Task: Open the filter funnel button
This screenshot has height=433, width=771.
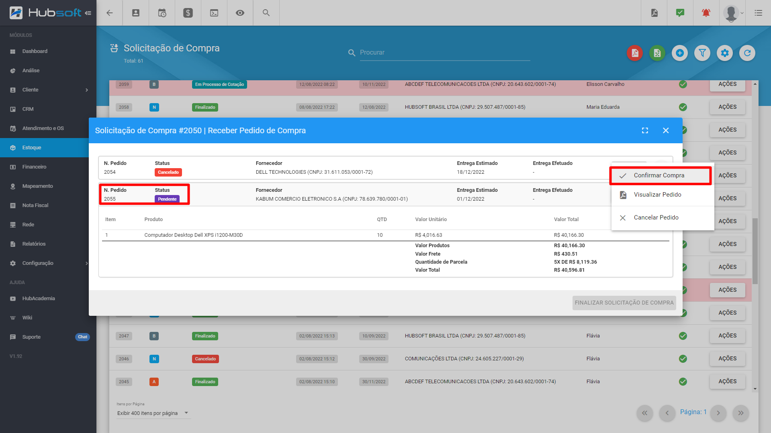Action: pos(702,53)
